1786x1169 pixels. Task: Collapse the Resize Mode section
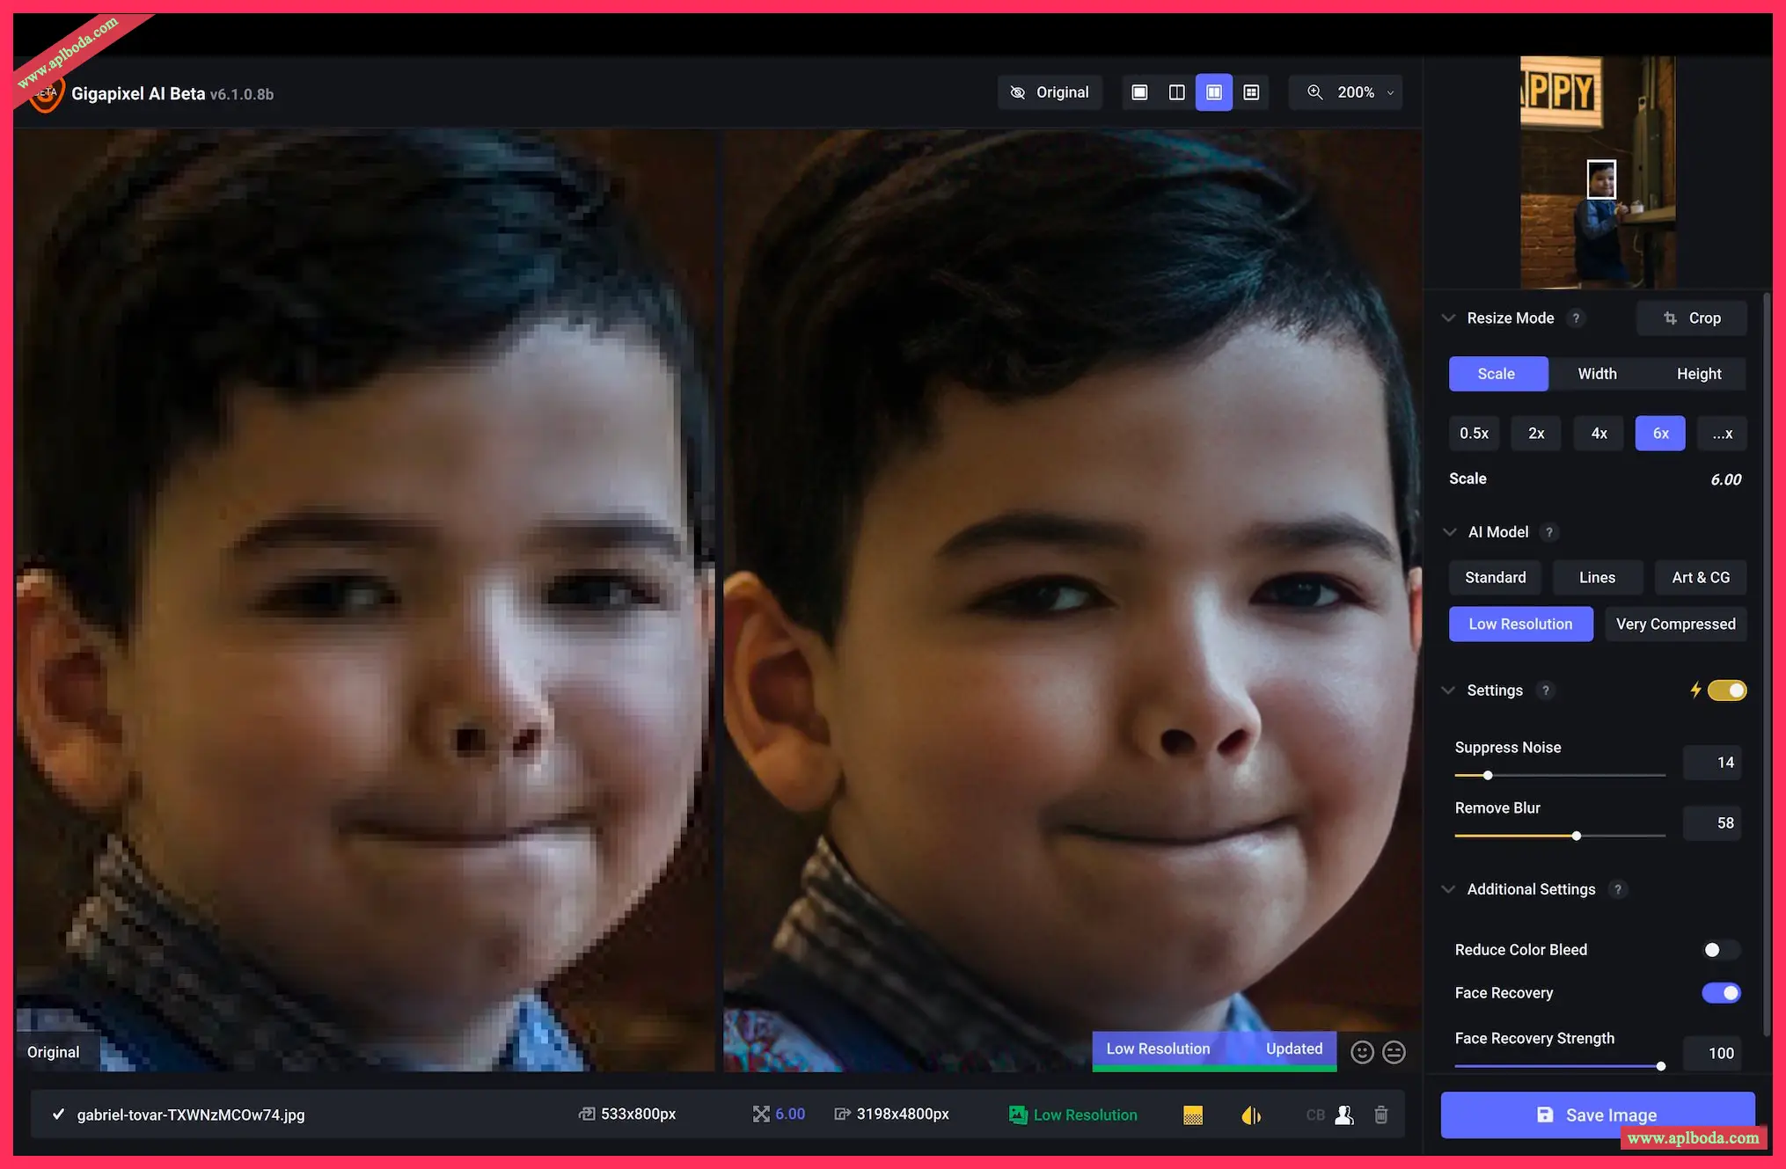pos(1448,318)
